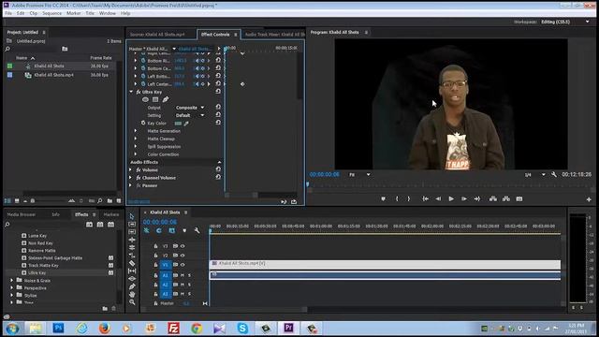The height and width of the screenshot is (337, 599).
Task: Select Track Matte Key effect
Action: click(x=43, y=266)
